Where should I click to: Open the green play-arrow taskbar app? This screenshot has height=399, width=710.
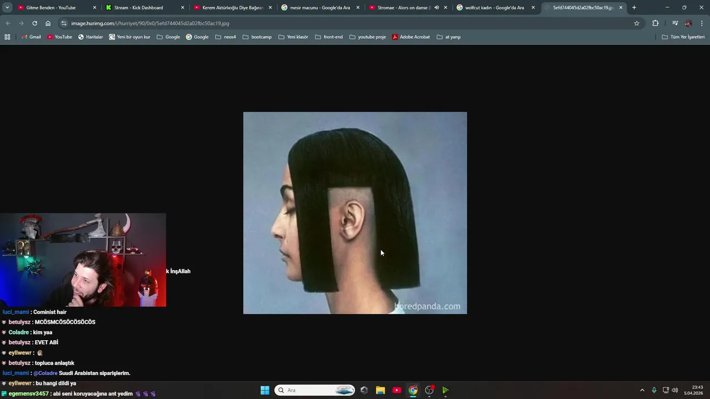445,390
